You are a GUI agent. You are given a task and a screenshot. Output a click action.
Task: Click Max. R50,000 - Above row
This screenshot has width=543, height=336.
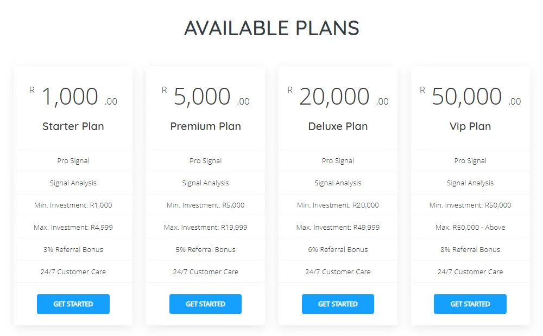(470, 228)
